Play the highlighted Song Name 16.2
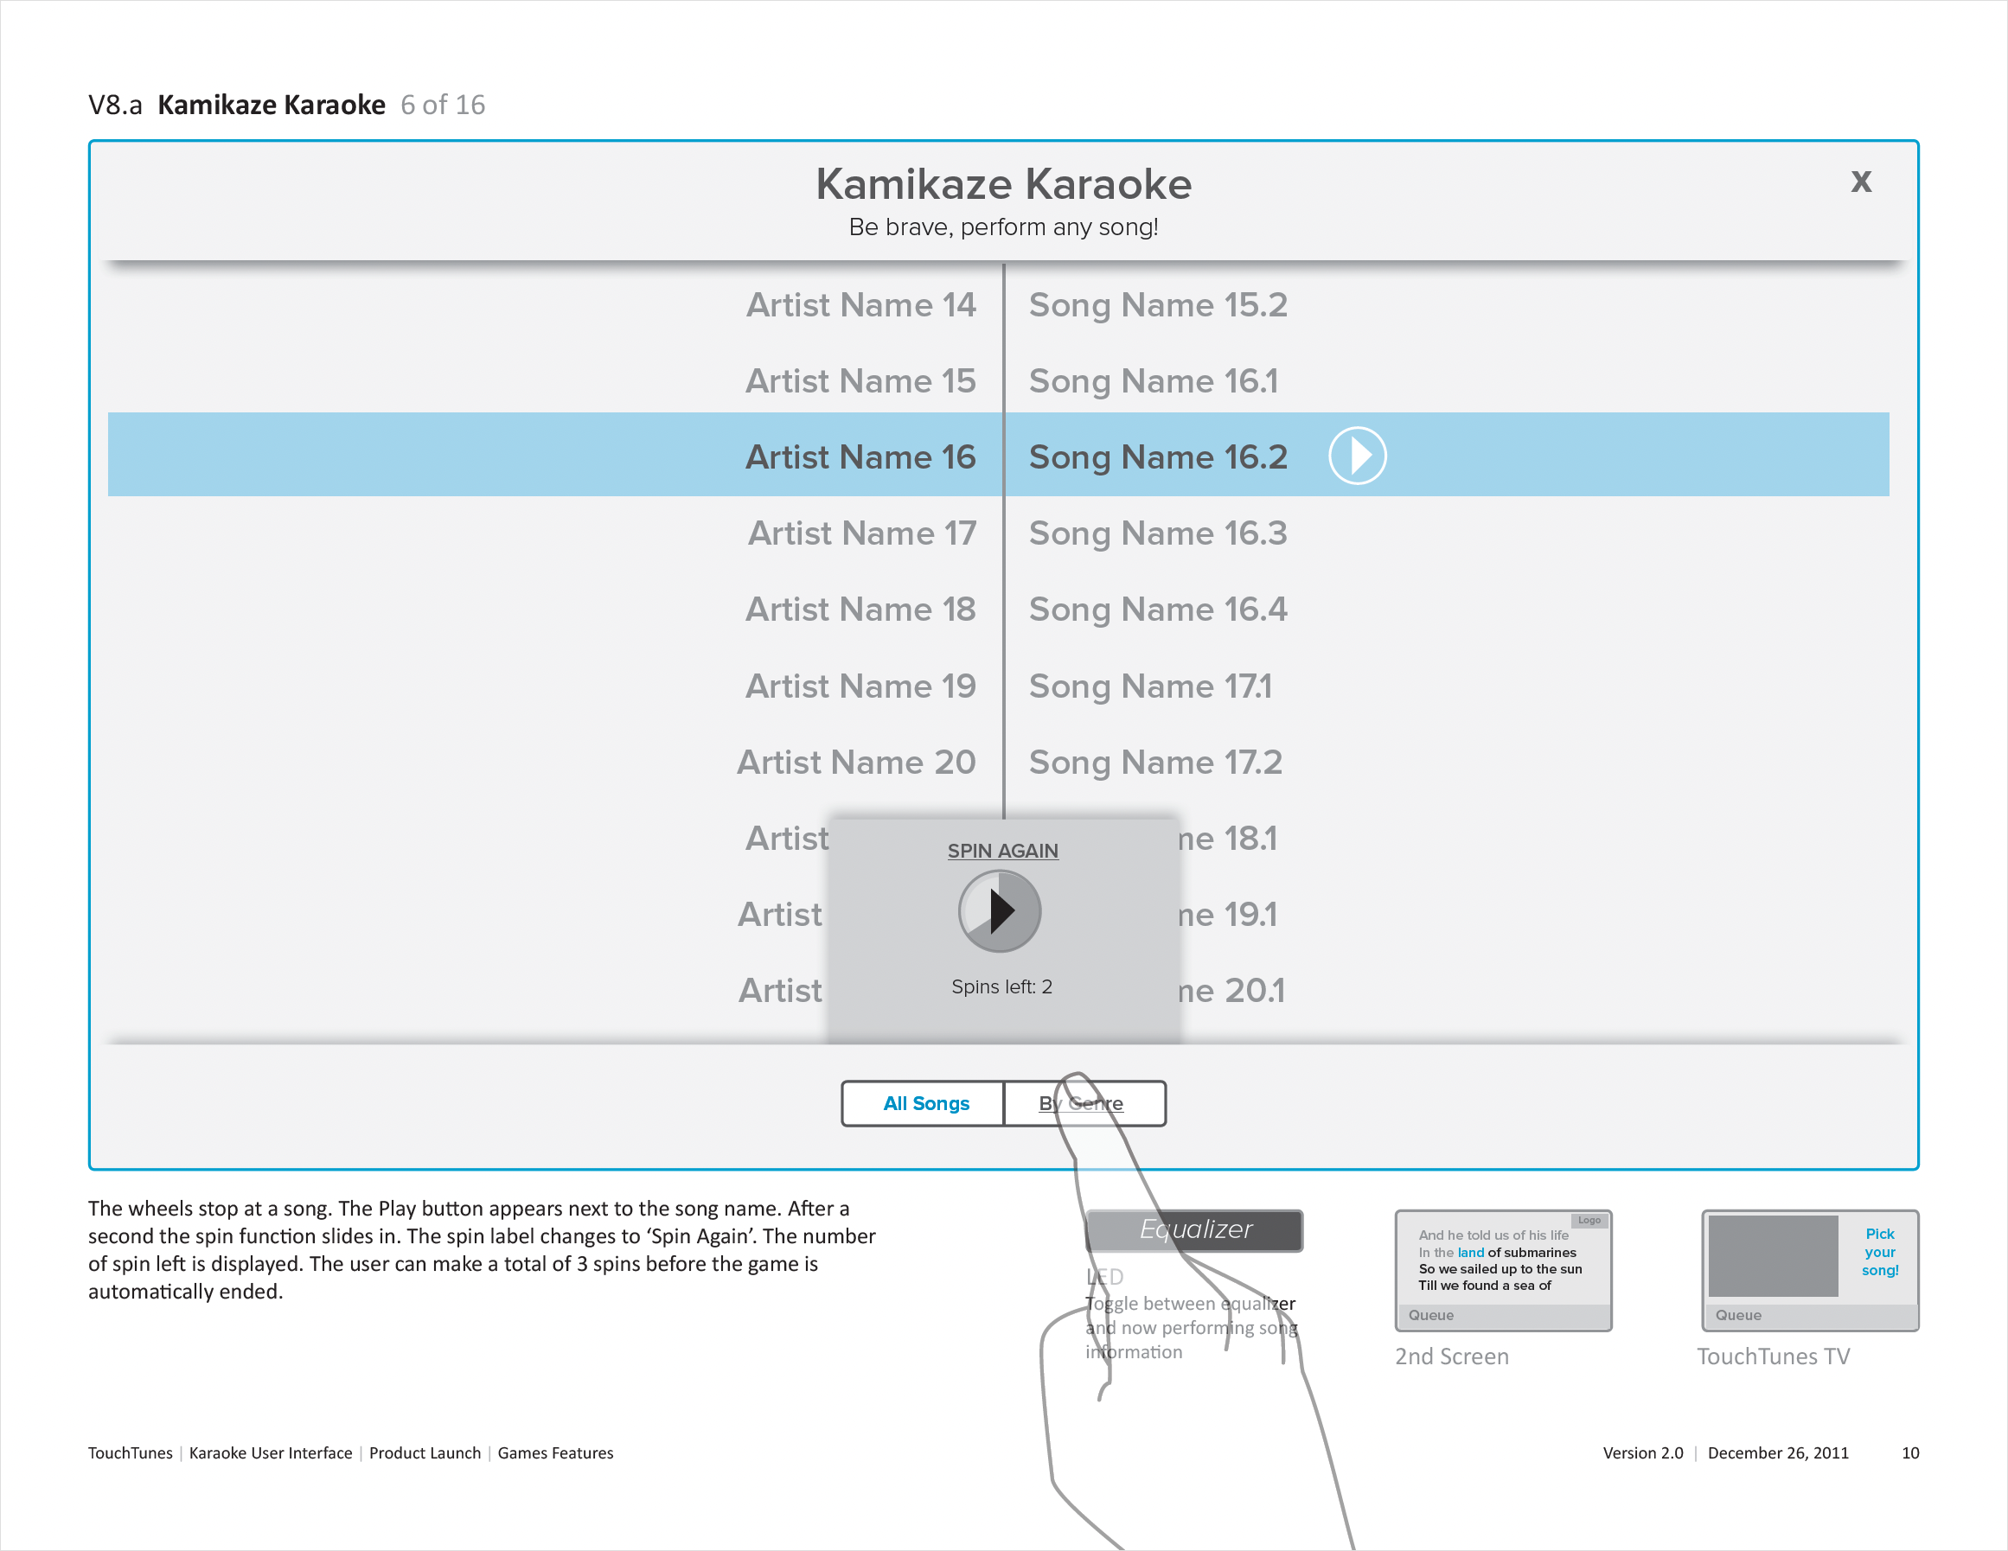 click(x=1357, y=456)
